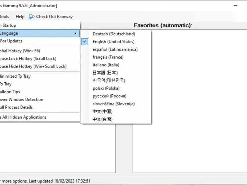This screenshot has width=247, height=185.
Task: Toggle Mouse Hide Hotkey (Win+Scroll Lock)
Action: [x=40, y=66]
